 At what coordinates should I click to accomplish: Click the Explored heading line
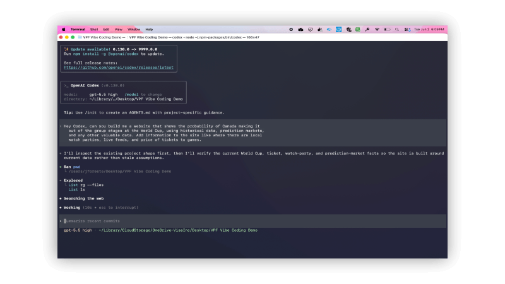[73, 180]
